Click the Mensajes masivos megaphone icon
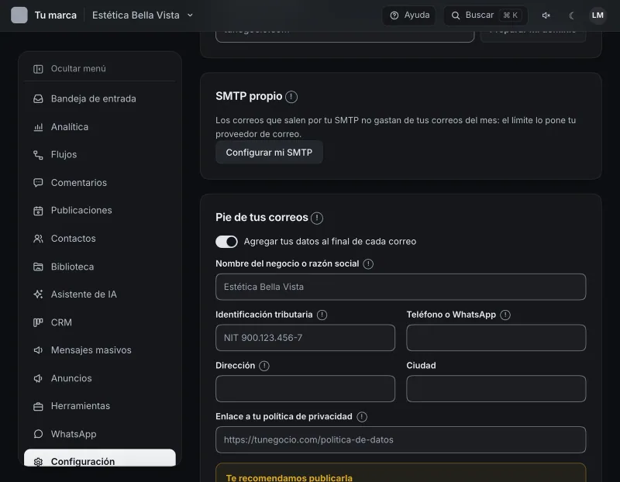 coord(38,350)
